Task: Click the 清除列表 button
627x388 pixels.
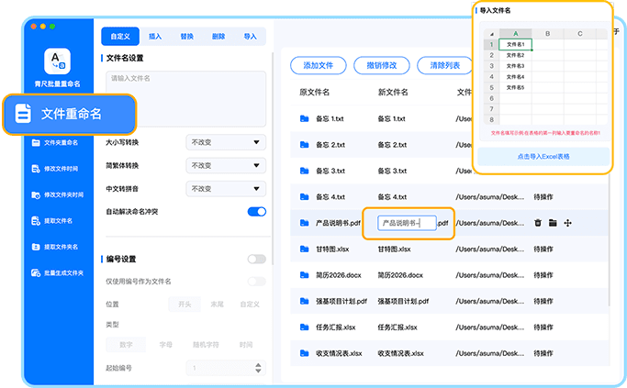Action: coord(438,65)
